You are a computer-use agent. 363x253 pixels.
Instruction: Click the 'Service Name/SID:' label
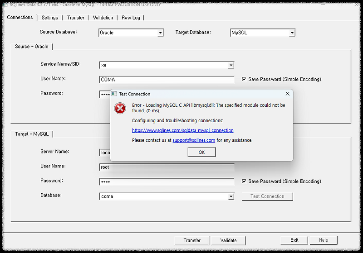(x=61, y=64)
